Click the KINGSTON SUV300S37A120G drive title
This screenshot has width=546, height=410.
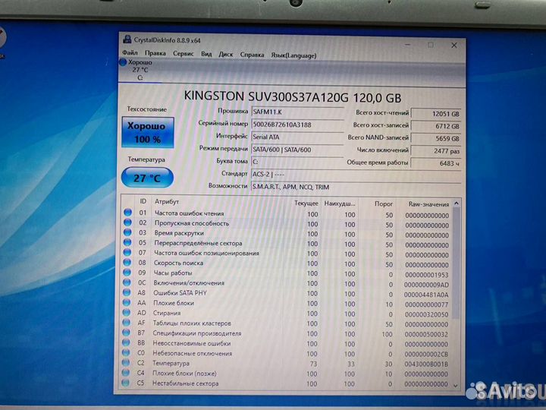point(293,97)
